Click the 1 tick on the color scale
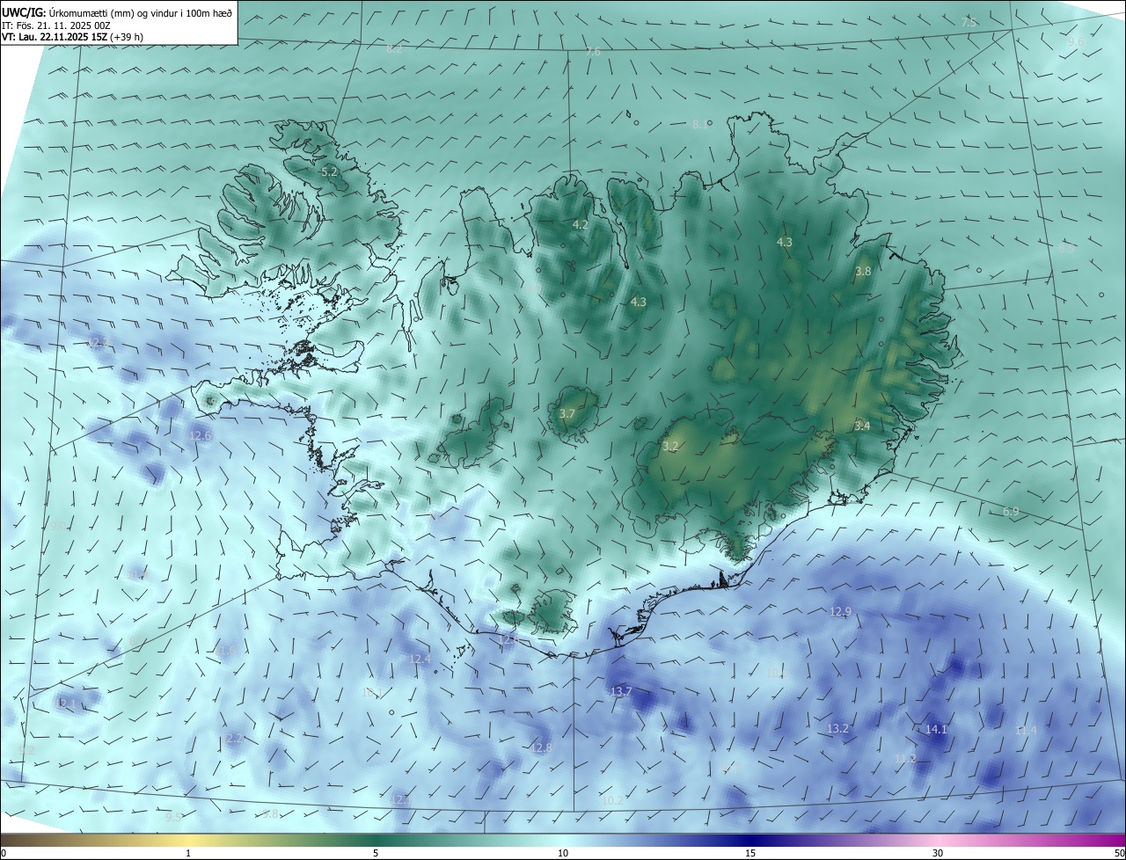 pos(188,853)
